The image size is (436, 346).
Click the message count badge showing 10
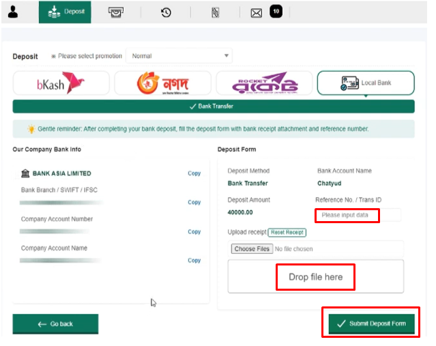276,12
